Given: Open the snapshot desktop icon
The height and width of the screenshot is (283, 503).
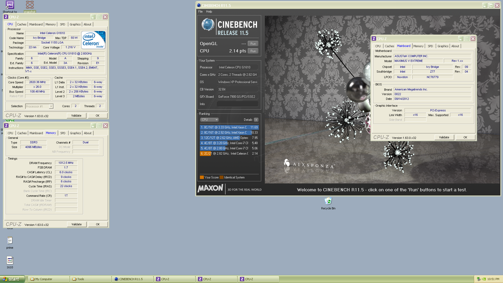Looking at the screenshot, I should pos(30,7).
